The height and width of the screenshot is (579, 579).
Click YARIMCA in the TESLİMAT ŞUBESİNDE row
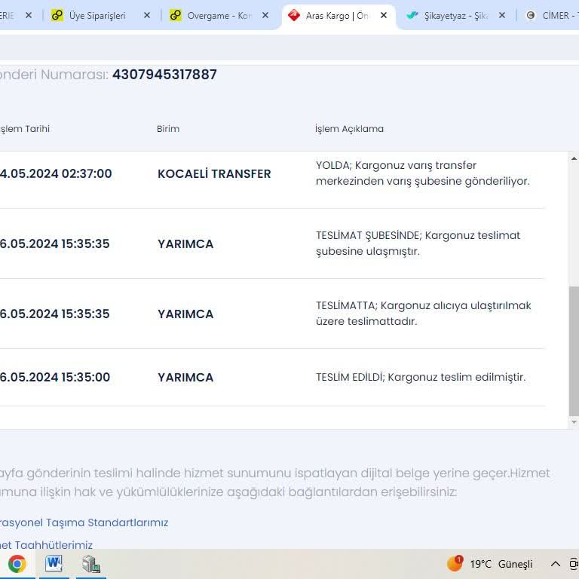point(185,244)
